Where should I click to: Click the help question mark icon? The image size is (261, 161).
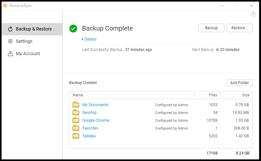pos(253,14)
